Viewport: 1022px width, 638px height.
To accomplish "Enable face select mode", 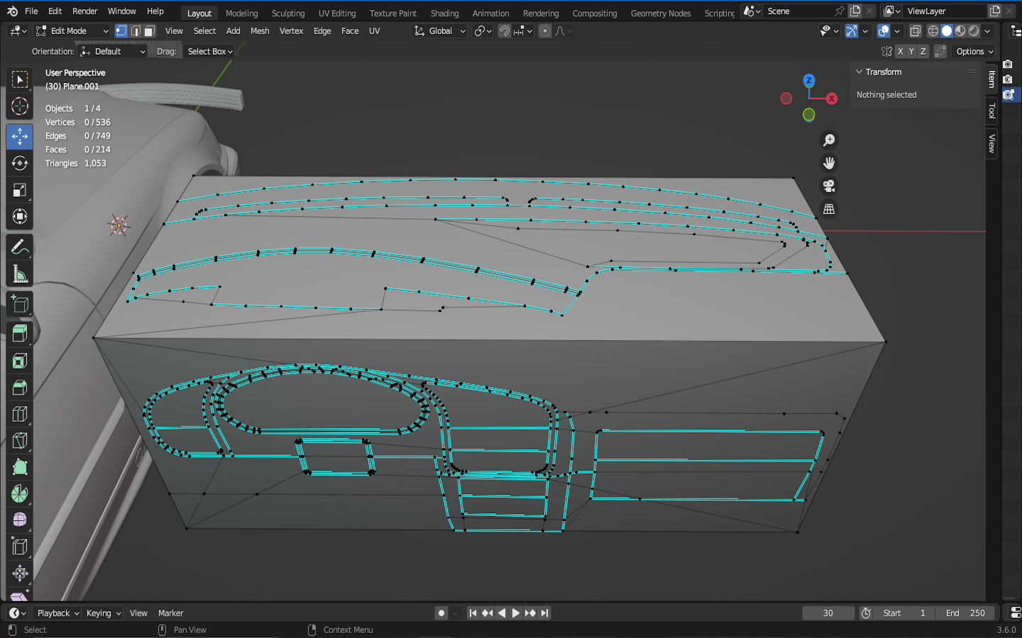I will pos(149,31).
